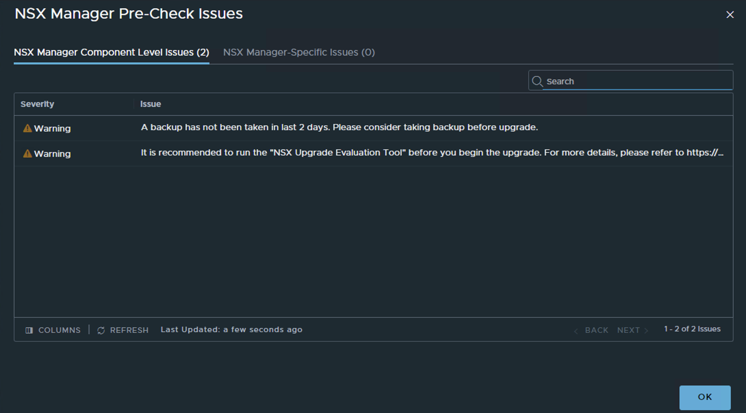The width and height of the screenshot is (746, 413).
Task: Click the BACK pagination button
Action: 596,330
